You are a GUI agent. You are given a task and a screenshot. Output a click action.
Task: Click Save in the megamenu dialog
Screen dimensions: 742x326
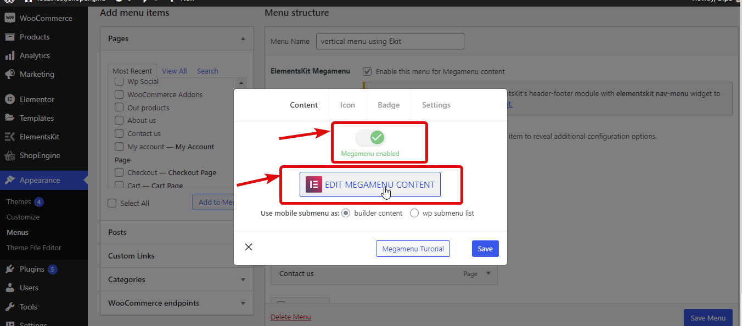click(x=485, y=249)
